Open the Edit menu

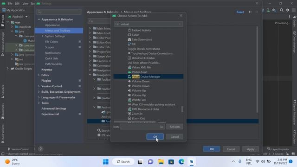click(17, 3)
